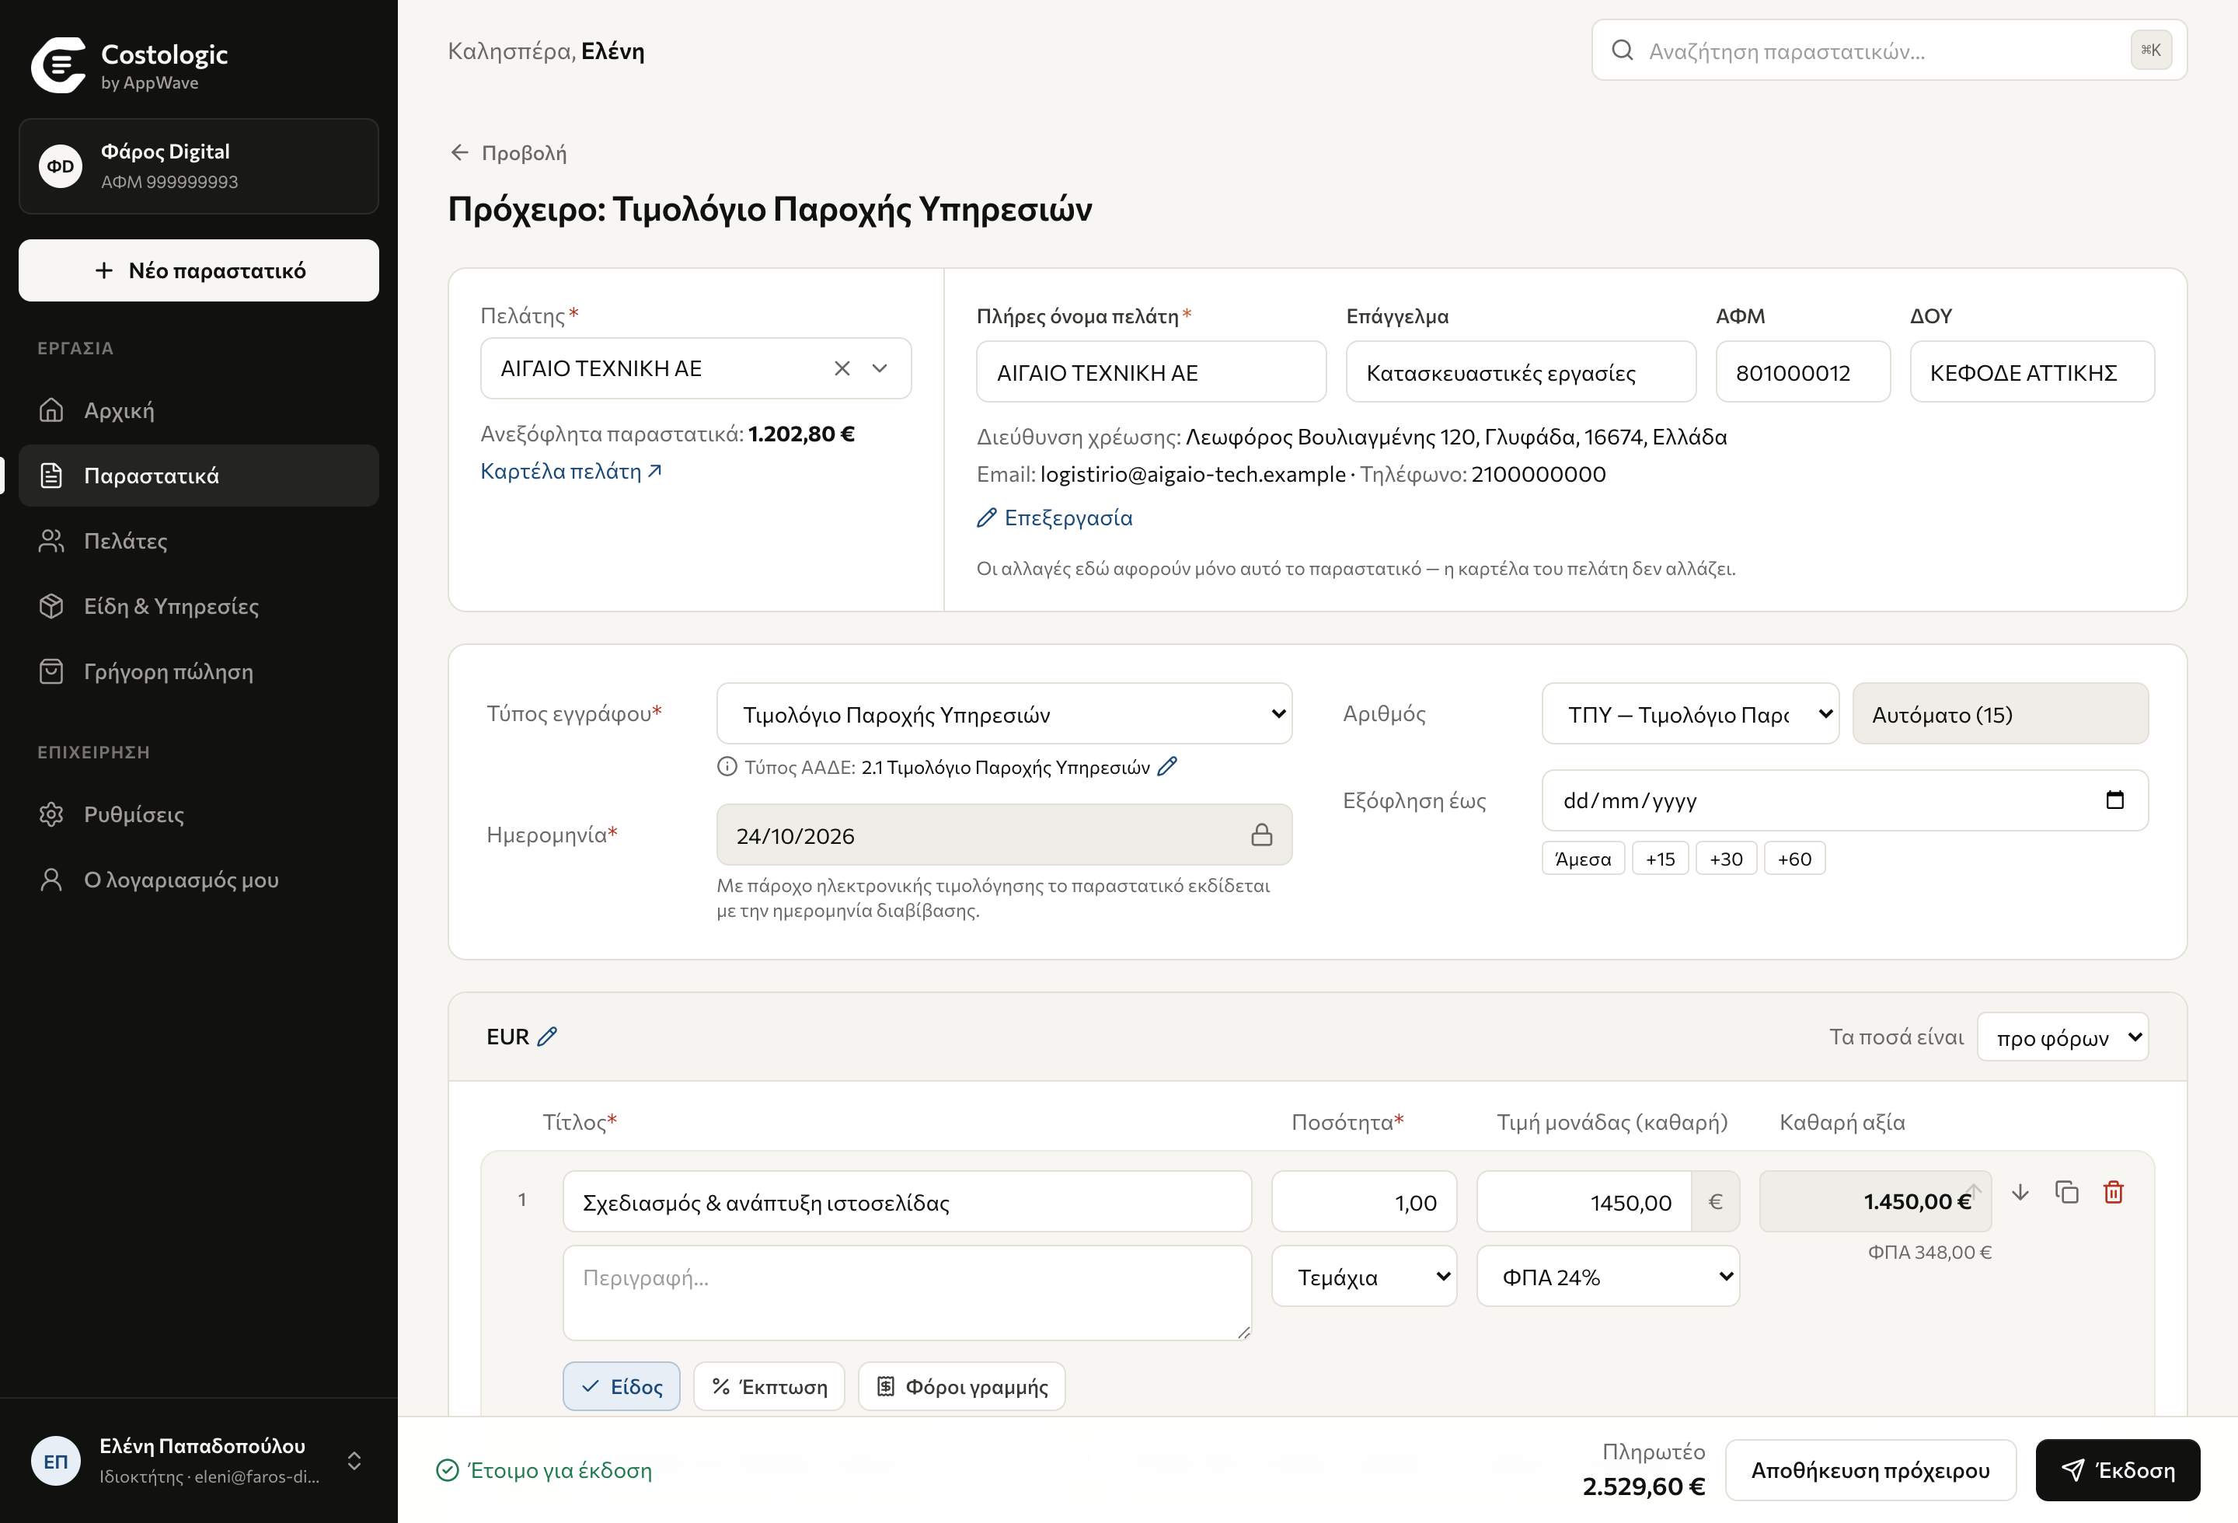
Task: Toggle Φόροι γραμμής on line 1
Action: pyautogui.click(x=961, y=1386)
